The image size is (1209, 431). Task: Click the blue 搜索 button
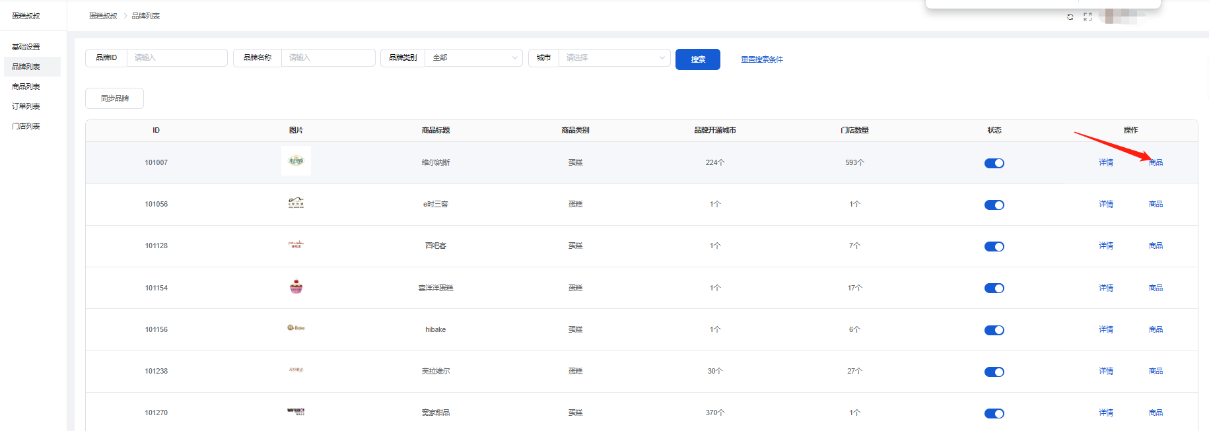(698, 59)
